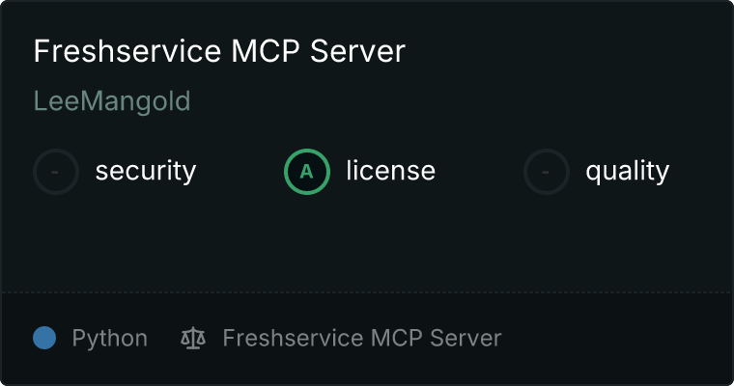Click the dash inside the security ring
The height and width of the screenshot is (386, 734).
(55, 172)
